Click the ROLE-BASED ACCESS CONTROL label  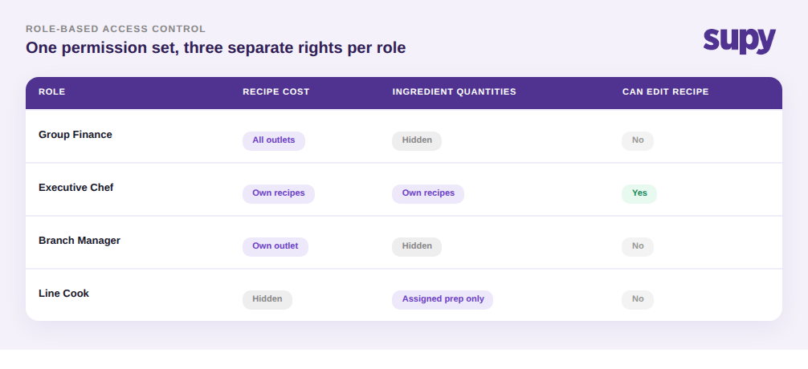pyautogui.click(x=116, y=29)
